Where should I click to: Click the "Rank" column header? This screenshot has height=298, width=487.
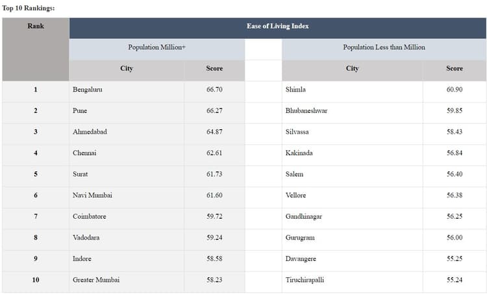click(x=35, y=27)
